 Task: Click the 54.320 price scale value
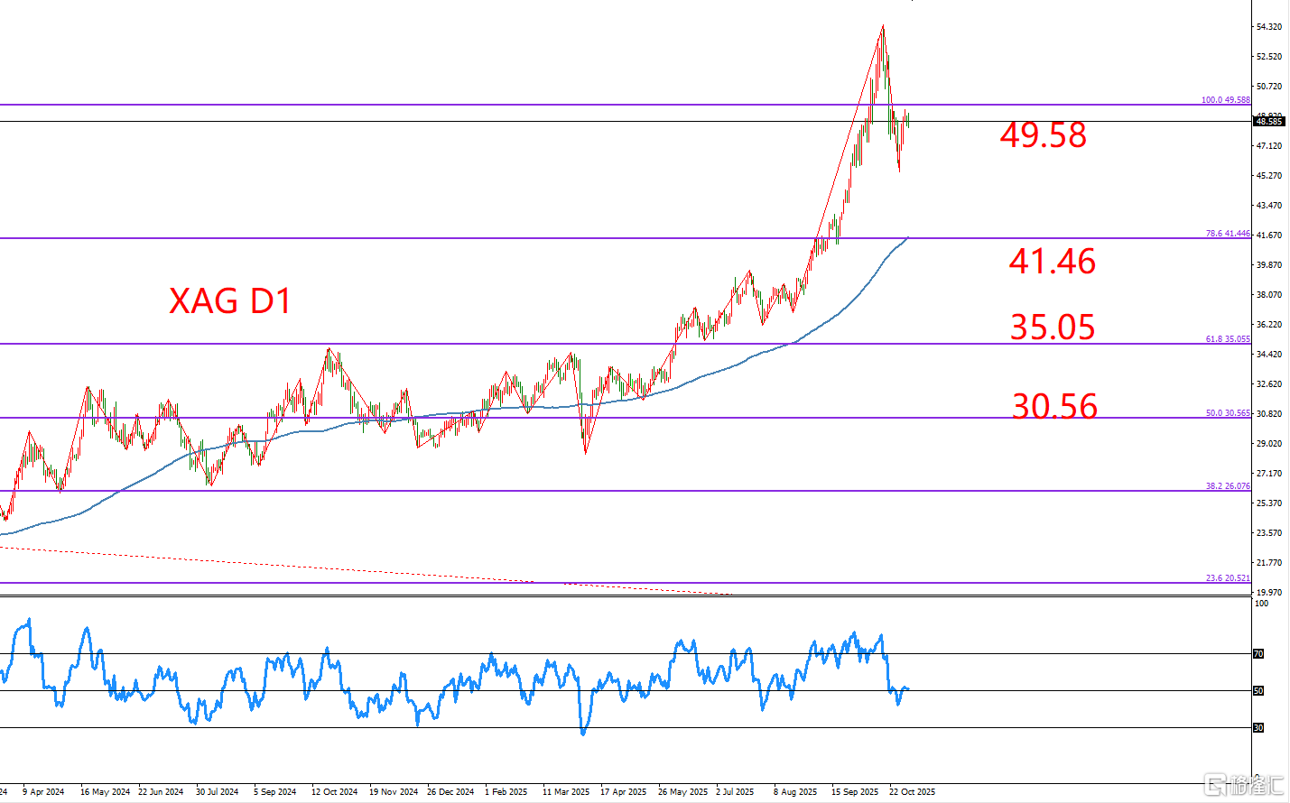pos(1268,27)
